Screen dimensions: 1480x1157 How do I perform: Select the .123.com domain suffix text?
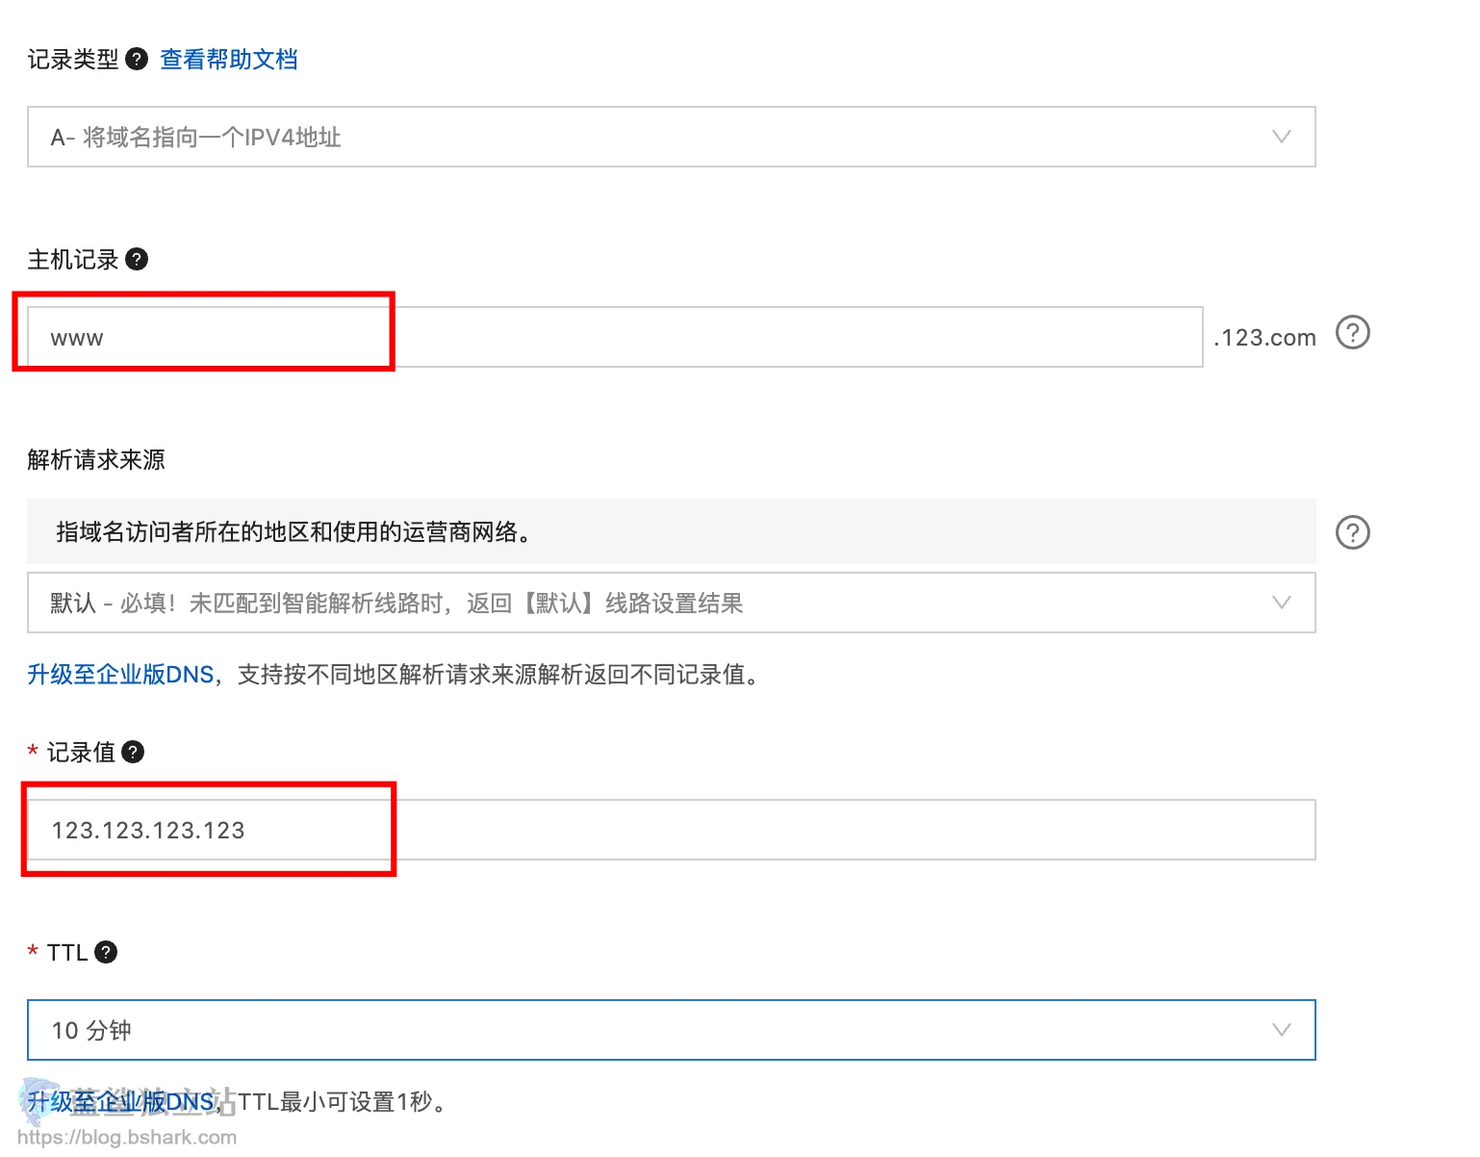[x=1264, y=338]
